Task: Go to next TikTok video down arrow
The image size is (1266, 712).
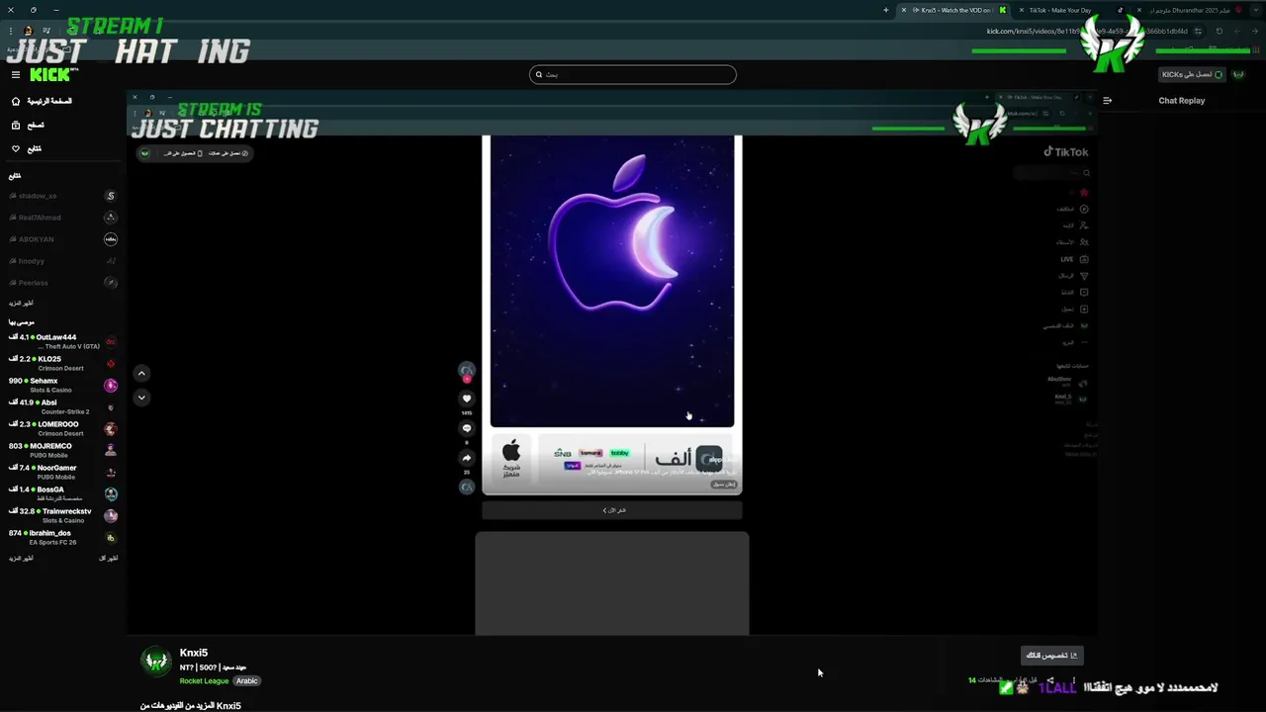Action: point(141,398)
